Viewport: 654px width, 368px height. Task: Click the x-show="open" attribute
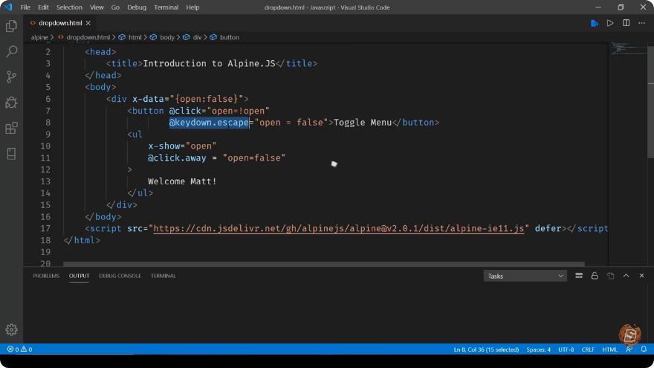coord(182,146)
